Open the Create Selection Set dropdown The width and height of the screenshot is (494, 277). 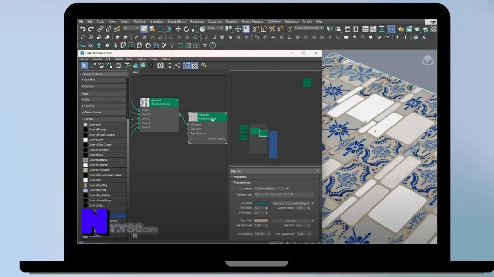pos(309,28)
